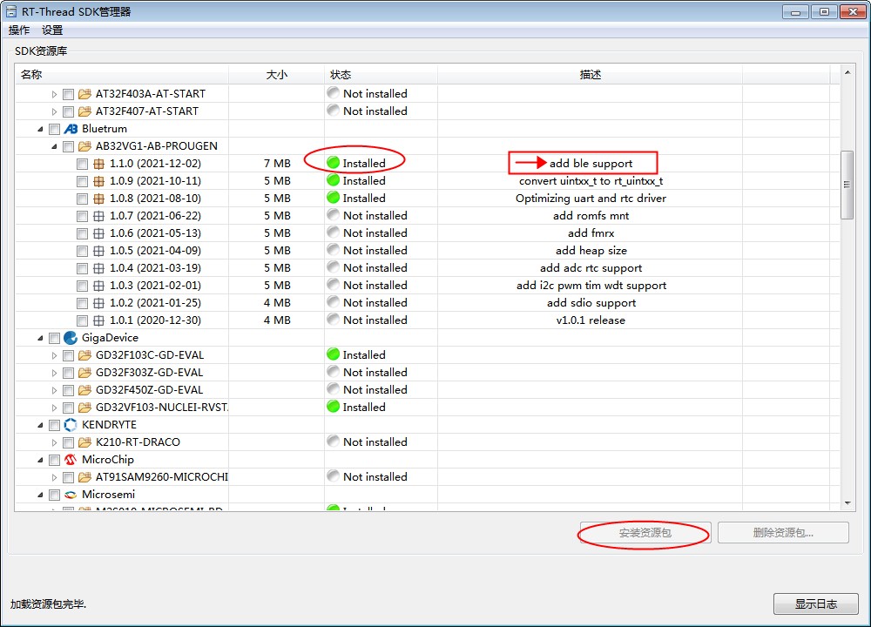Image resolution: width=871 pixels, height=627 pixels.
Task: Click the AT32F403A-AT-START folder icon
Action: pos(84,94)
